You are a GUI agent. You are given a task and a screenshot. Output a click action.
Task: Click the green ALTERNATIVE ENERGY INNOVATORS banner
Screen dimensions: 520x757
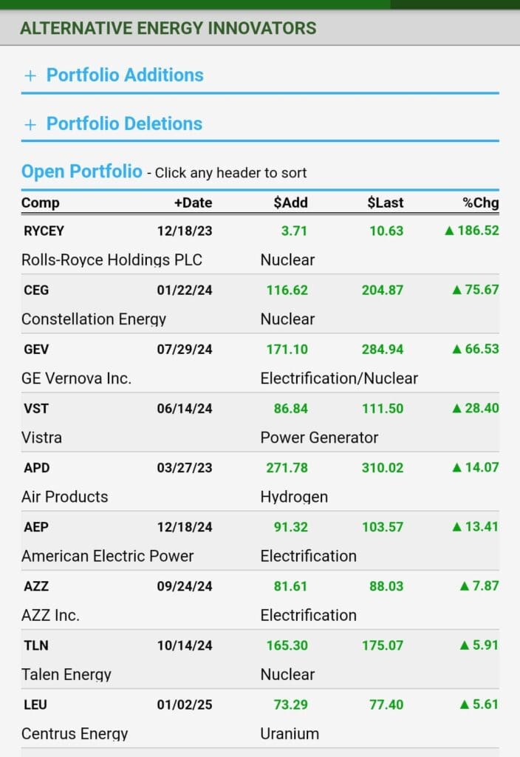coord(168,28)
